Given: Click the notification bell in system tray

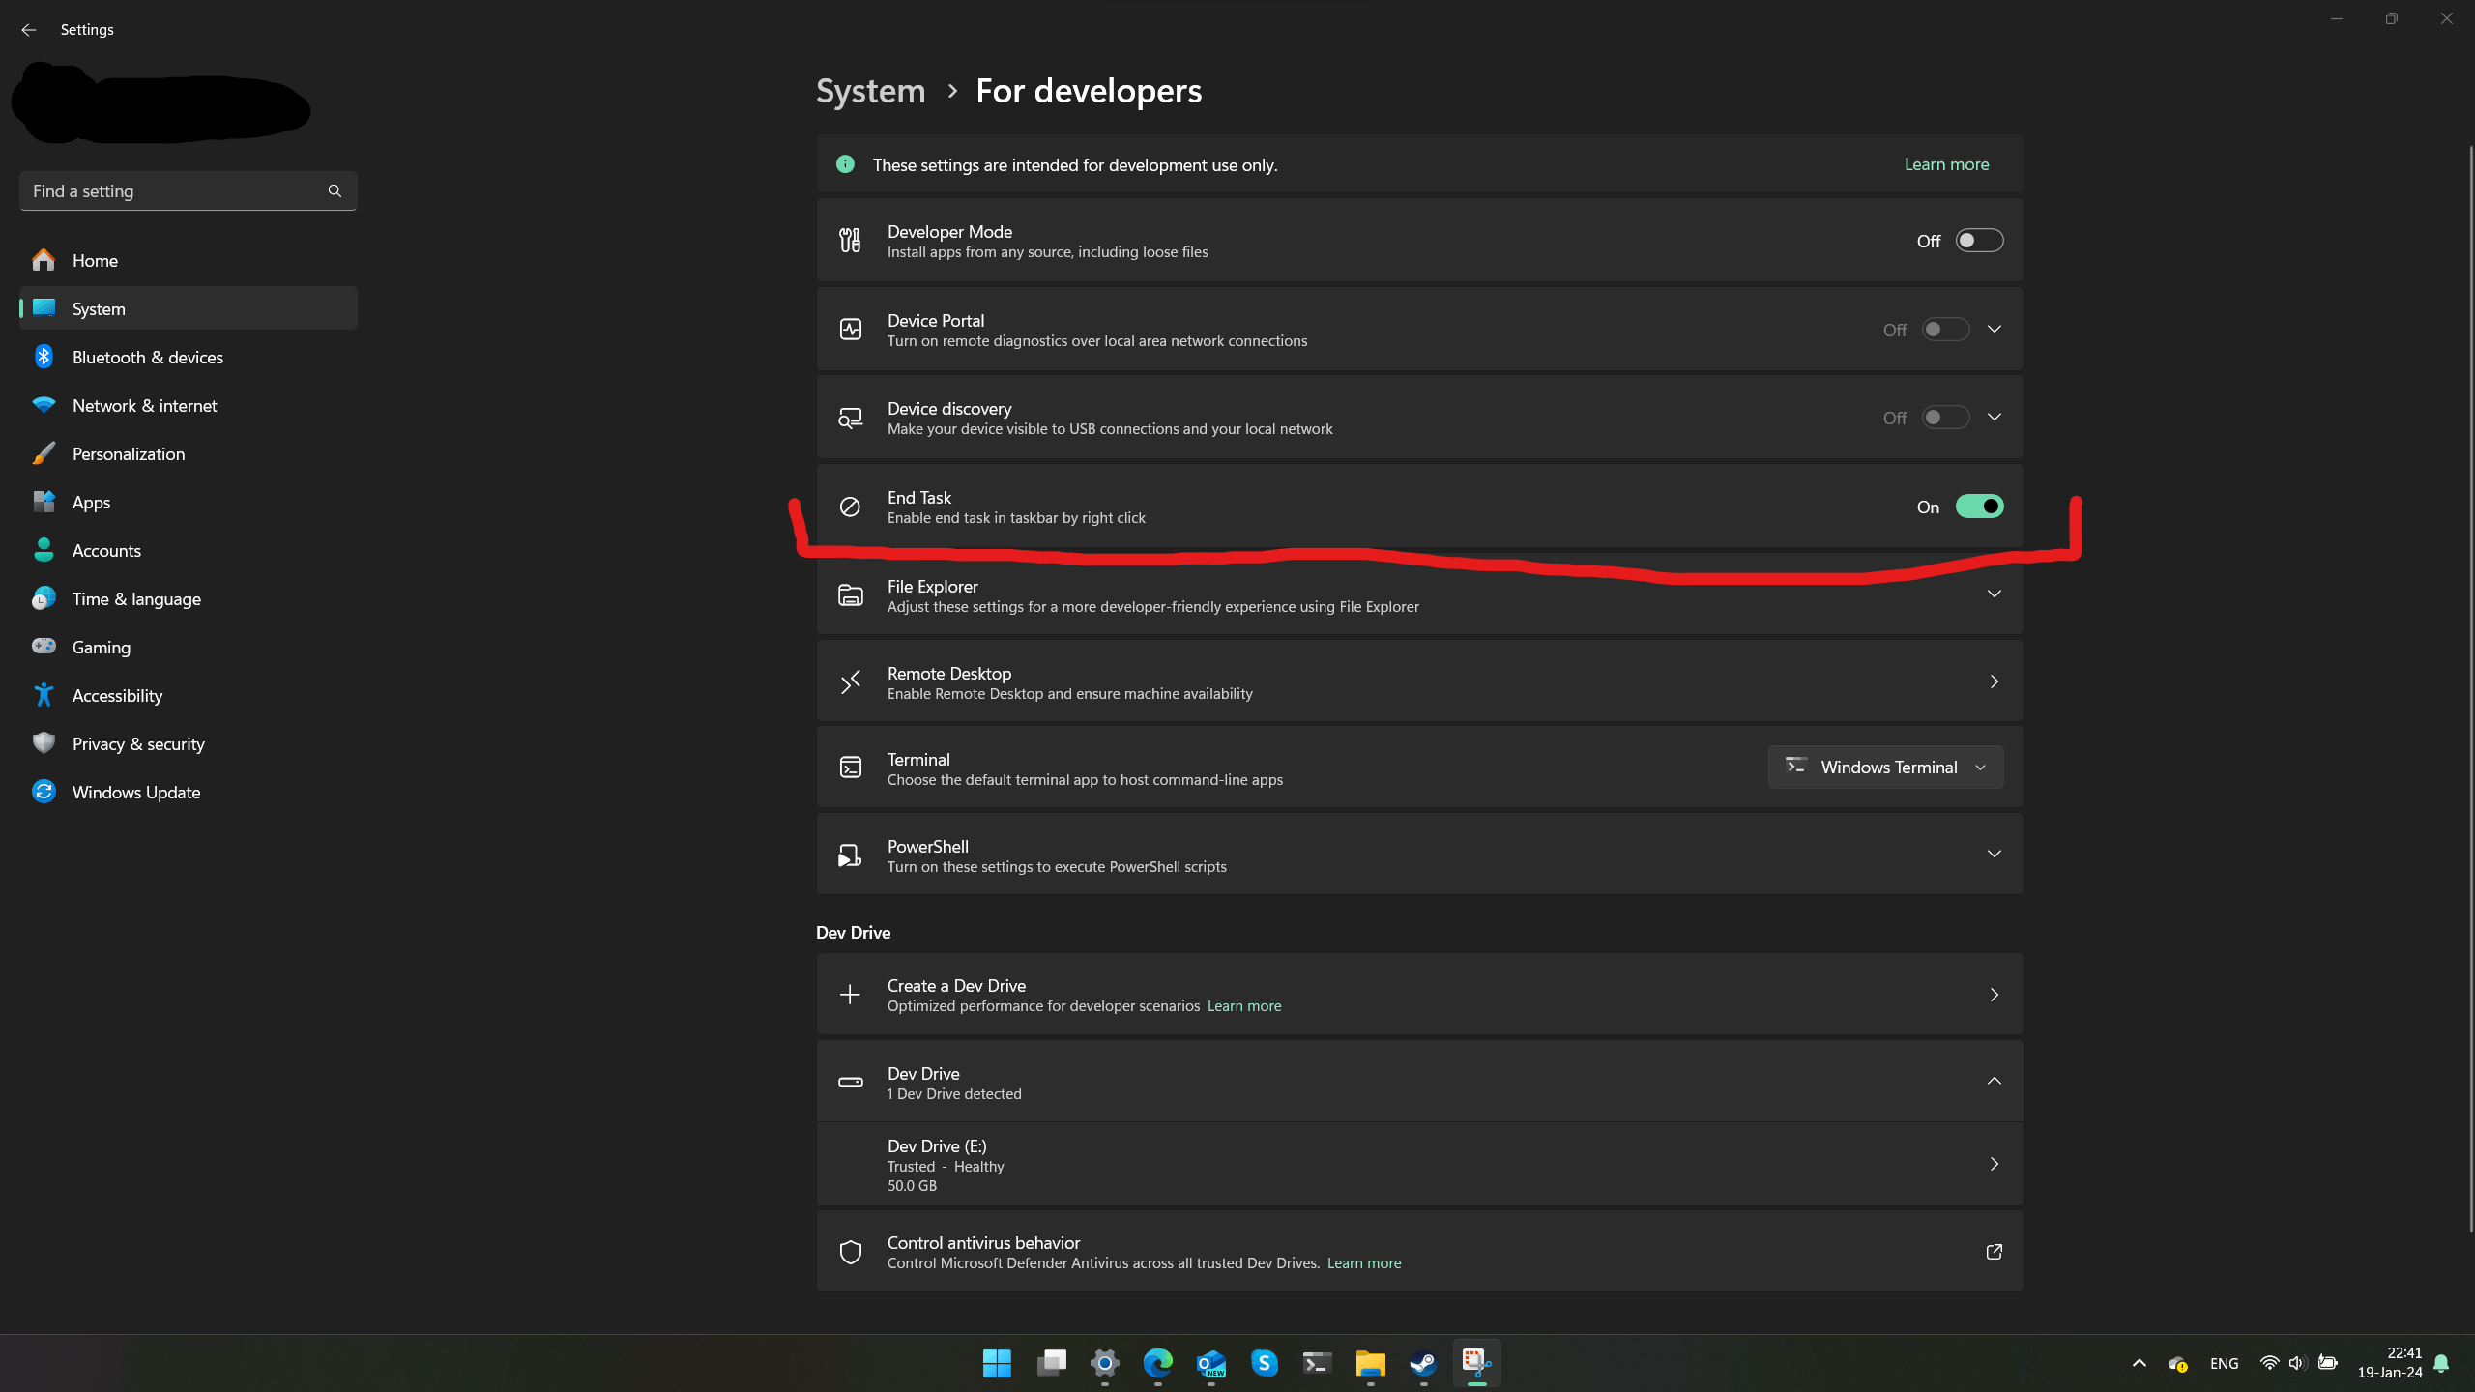Looking at the screenshot, I should (x=2441, y=1363).
